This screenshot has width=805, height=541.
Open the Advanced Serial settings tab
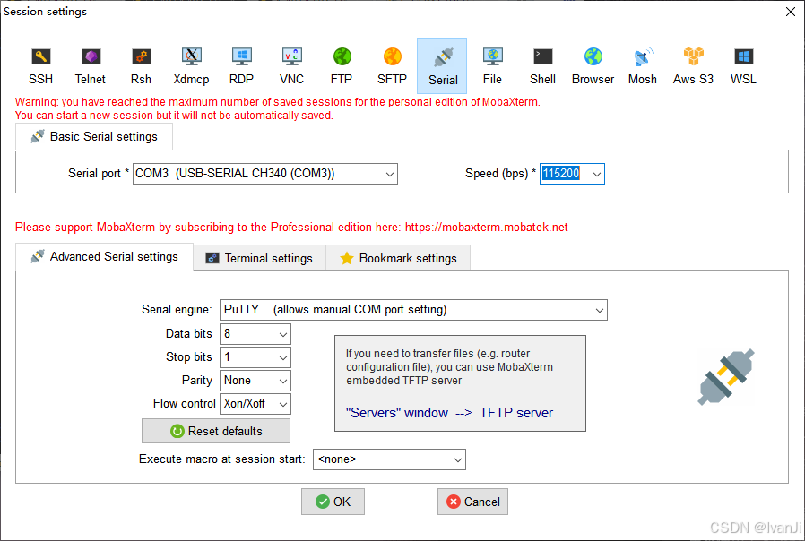pos(104,256)
